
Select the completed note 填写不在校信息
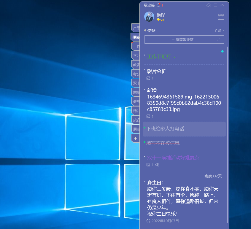[x=163, y=143]
